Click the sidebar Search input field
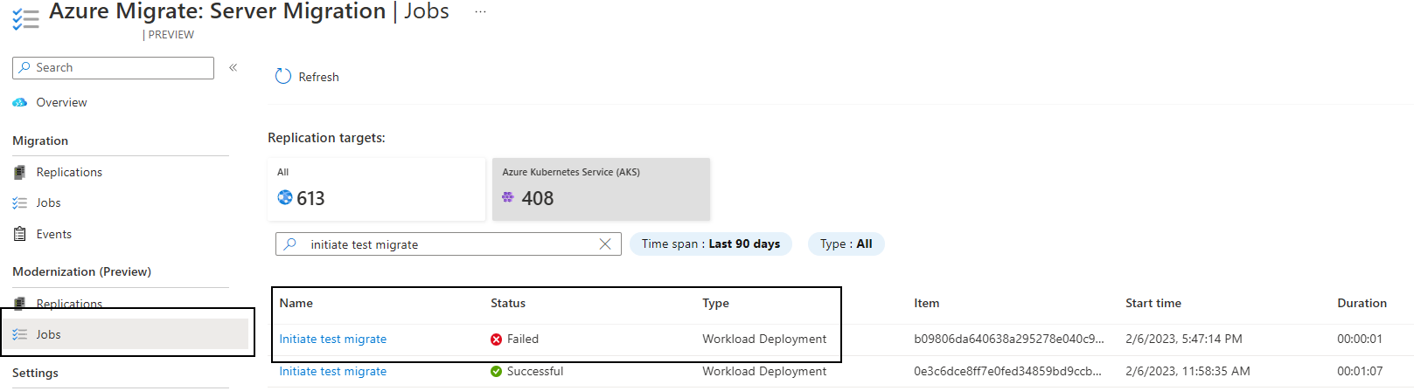 pyautogui.click(x=113, y=67)
